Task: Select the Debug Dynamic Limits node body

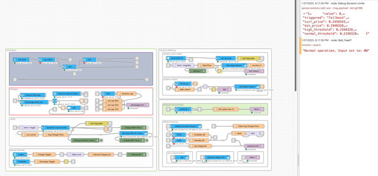Action: click(85, 140)
